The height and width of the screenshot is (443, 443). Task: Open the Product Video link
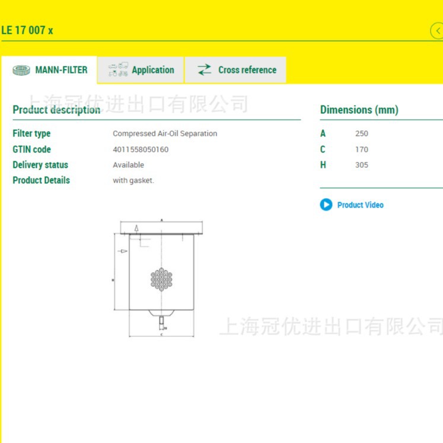click(360, 205)
